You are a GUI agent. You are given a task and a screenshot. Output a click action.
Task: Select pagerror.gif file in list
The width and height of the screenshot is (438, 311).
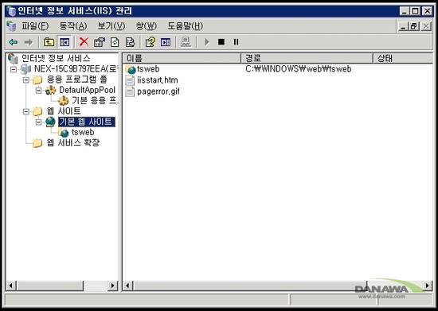pyautogui.click(x=158, y=91)
